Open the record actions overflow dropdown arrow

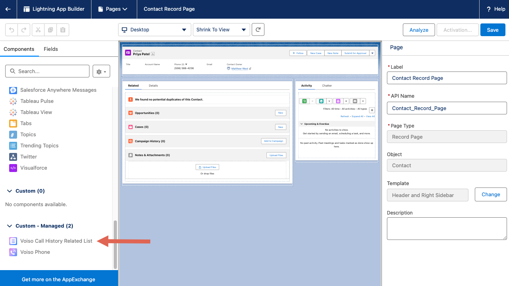point(372,53)
